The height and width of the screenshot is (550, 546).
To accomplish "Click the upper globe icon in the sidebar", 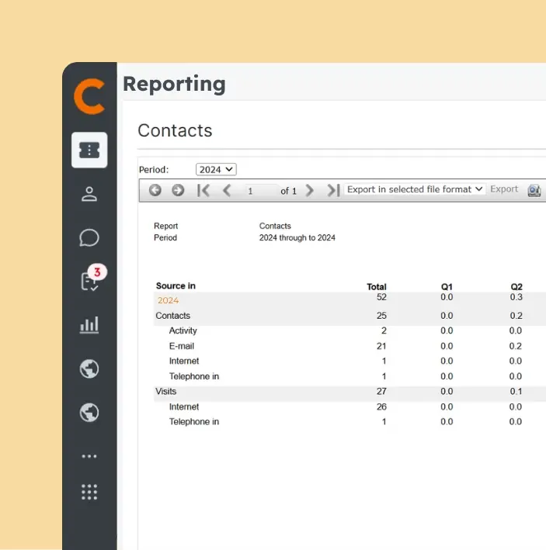I will point(89,368).
